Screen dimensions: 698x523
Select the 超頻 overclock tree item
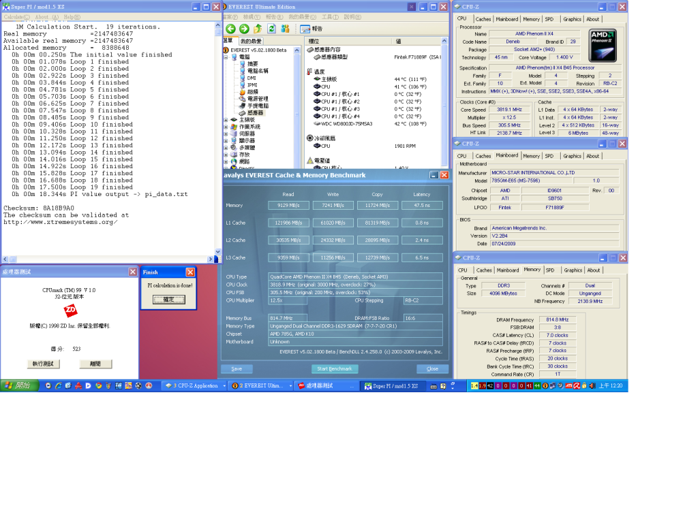point(252,92)
